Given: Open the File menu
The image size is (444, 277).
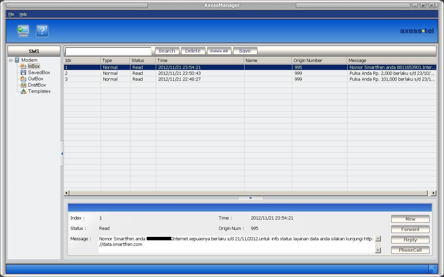Looking at the screenshot, I should click(x=11, y=14).
